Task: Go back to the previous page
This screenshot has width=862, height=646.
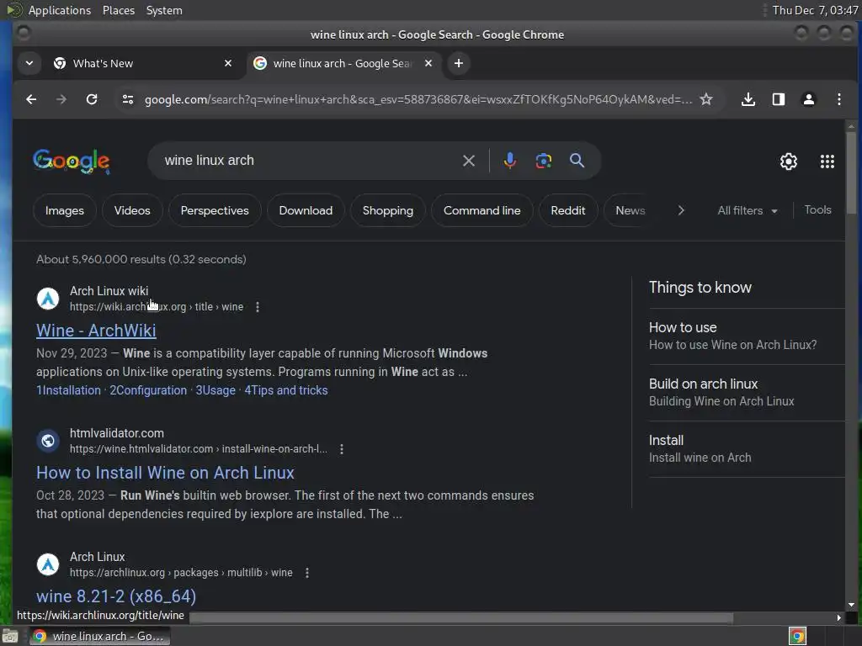Action: pyautogui.click(x=31, y=99)
